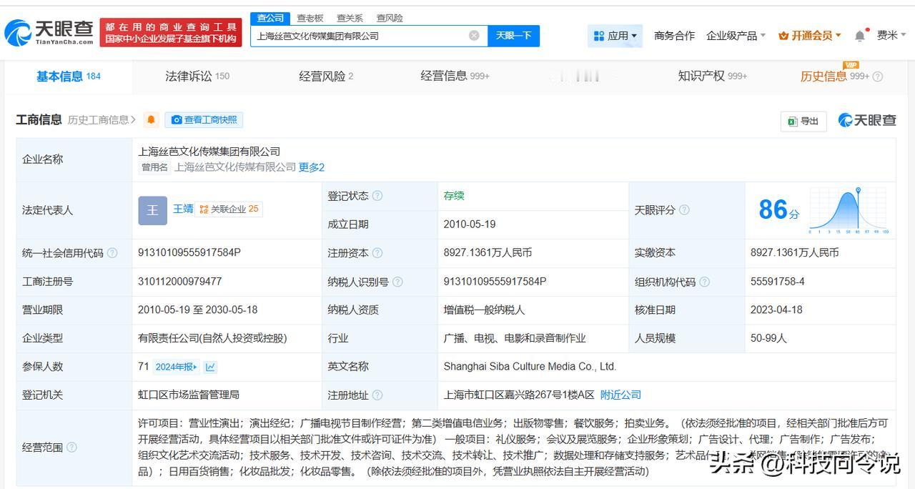Click the 虹口区市场监督管理局 registration authority
The height and width of the screenshot is (489, 915).
pos(189,395)
